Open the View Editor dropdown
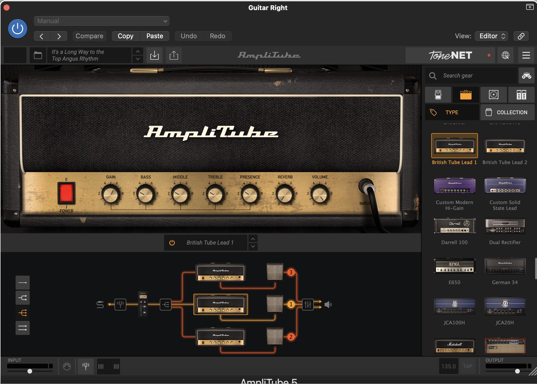 pos(491,36)
